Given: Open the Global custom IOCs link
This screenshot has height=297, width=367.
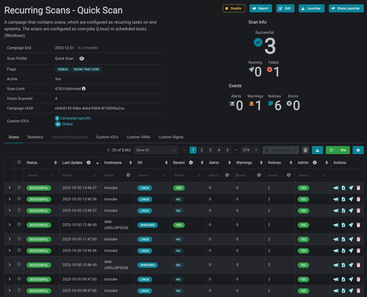Looking at the screenshot, I should pyautogui.click(x=67, y=124).
